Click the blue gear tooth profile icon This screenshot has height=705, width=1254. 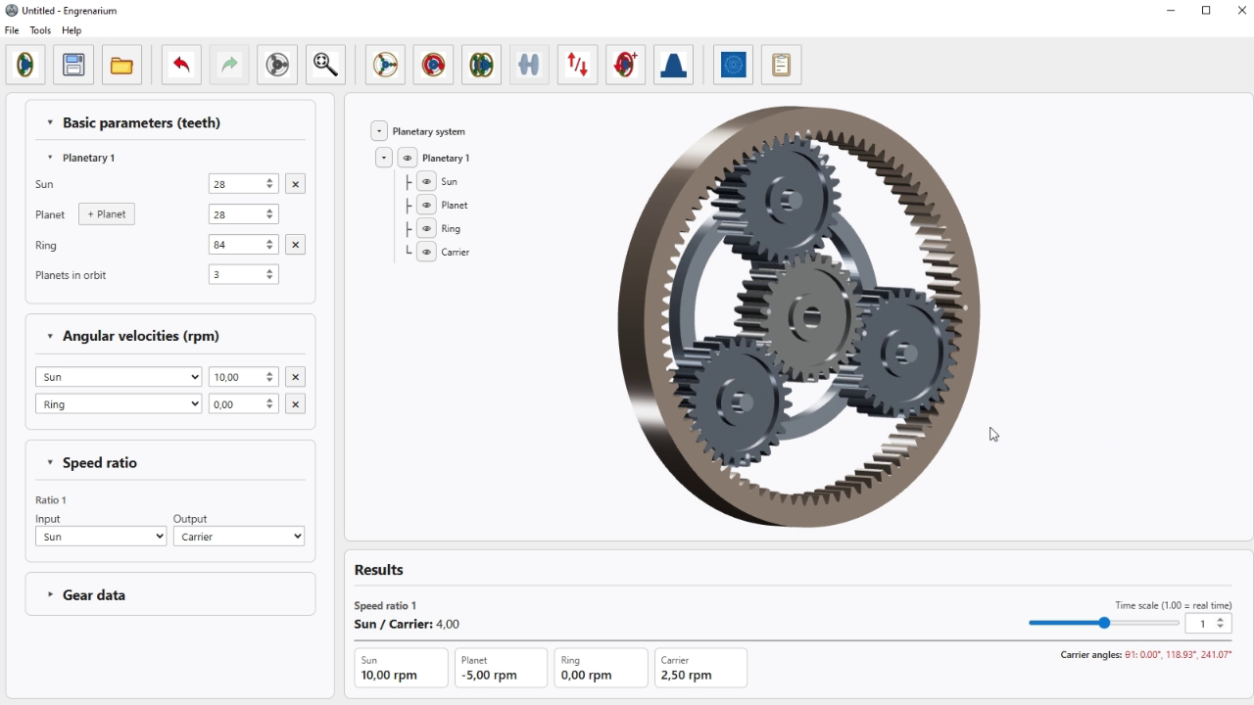click(x=673, y=65)
